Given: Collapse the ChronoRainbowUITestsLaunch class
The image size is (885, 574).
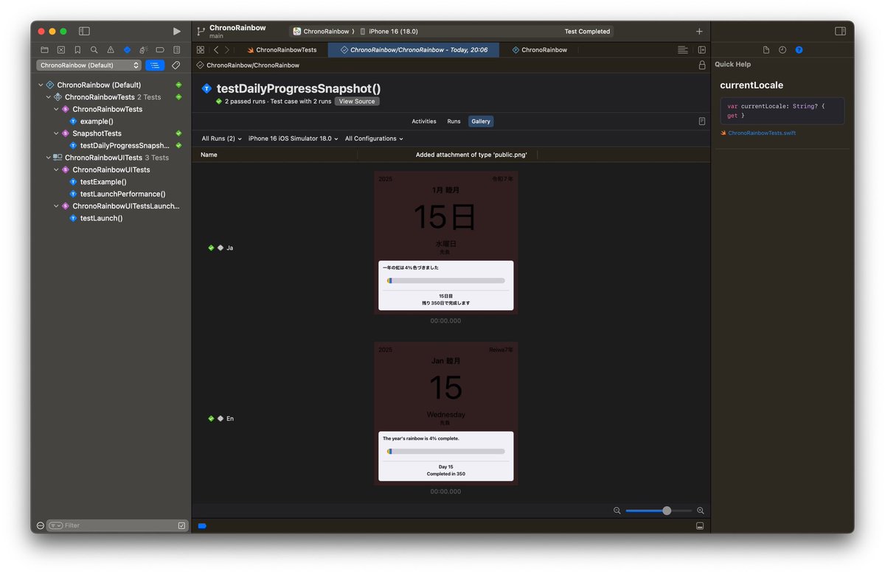Looking at the screenshot, I should pyautogui.click(x=57, y=206).
